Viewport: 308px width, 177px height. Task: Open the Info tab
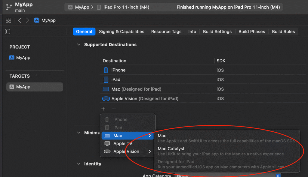(192, 31)
